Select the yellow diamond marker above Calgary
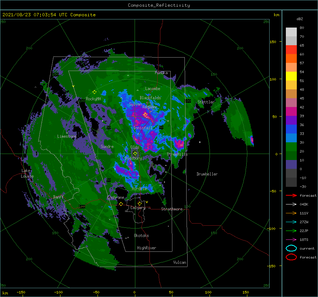This screenshot has width=318, height=297. (x=140, y=203)
